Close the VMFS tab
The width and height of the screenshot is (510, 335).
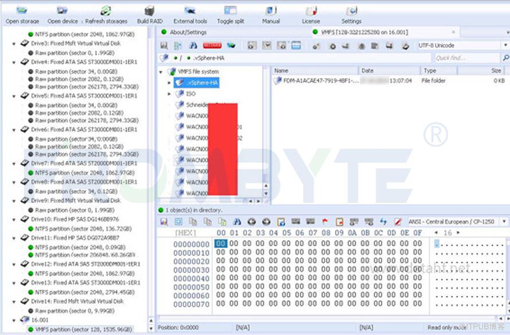pyautogui.click(x=453, y=32)
